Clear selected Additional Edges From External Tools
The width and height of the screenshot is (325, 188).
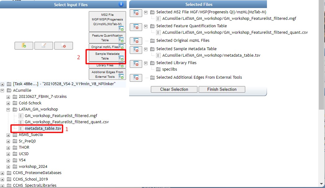click(136, 78)
